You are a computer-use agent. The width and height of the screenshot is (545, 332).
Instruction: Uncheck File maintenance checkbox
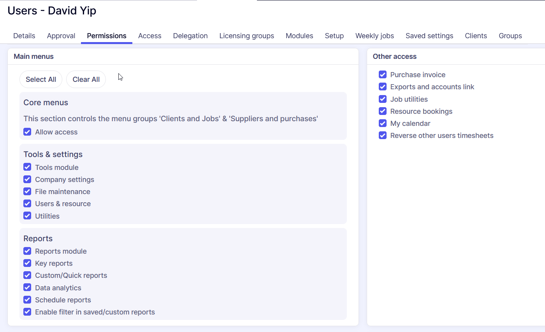coord(27,192)
